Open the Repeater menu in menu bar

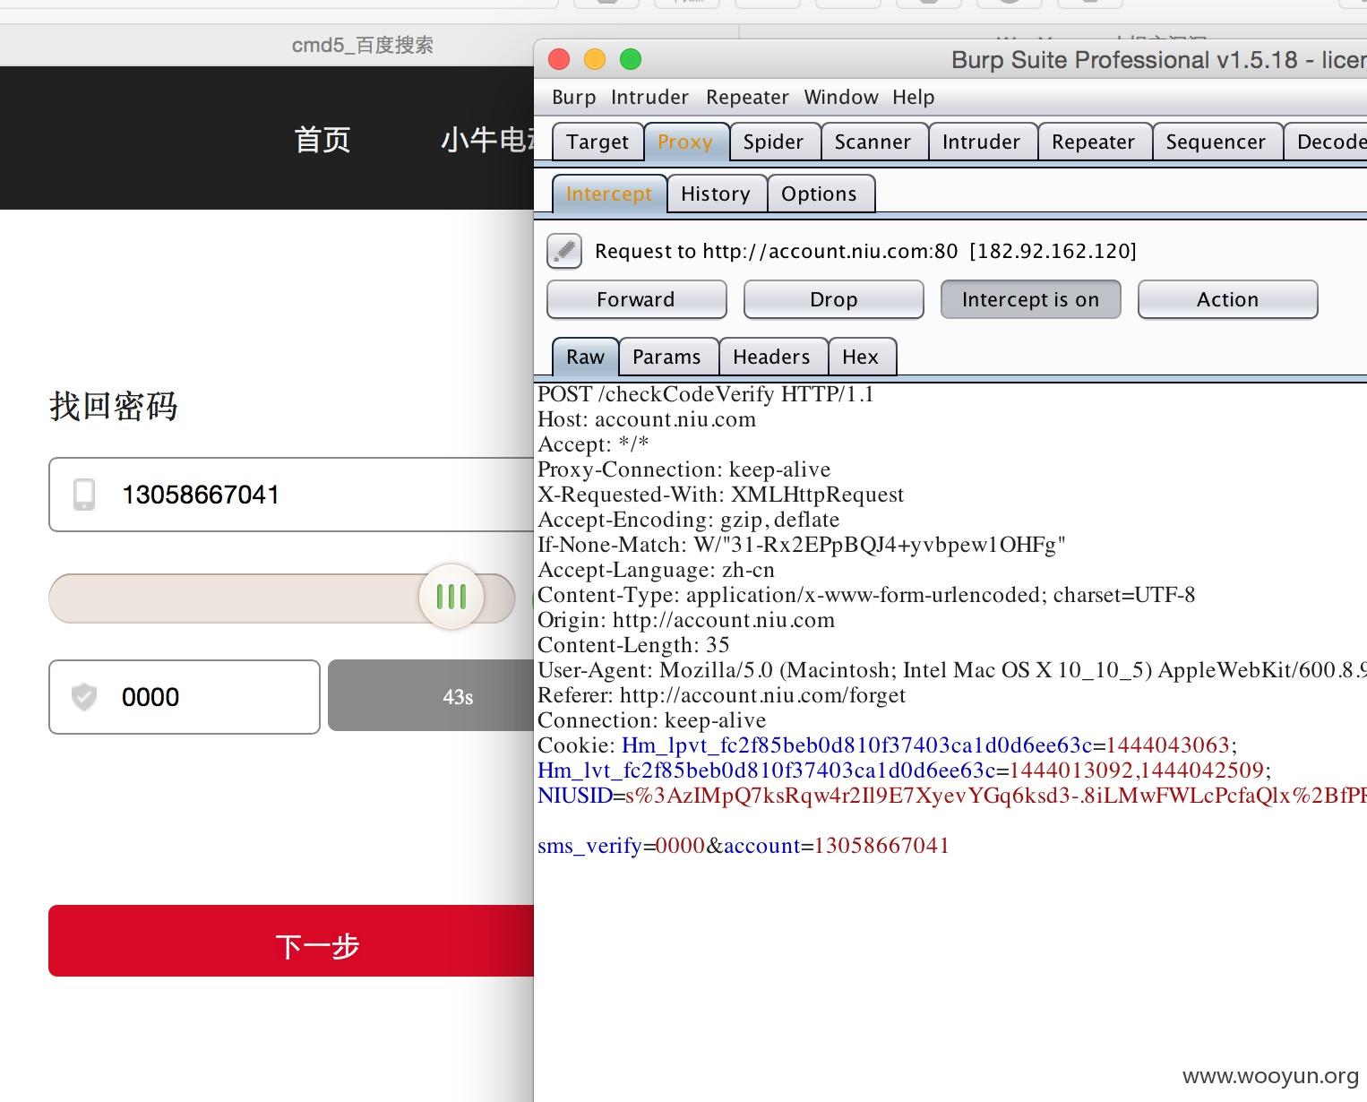pos(747,97)
